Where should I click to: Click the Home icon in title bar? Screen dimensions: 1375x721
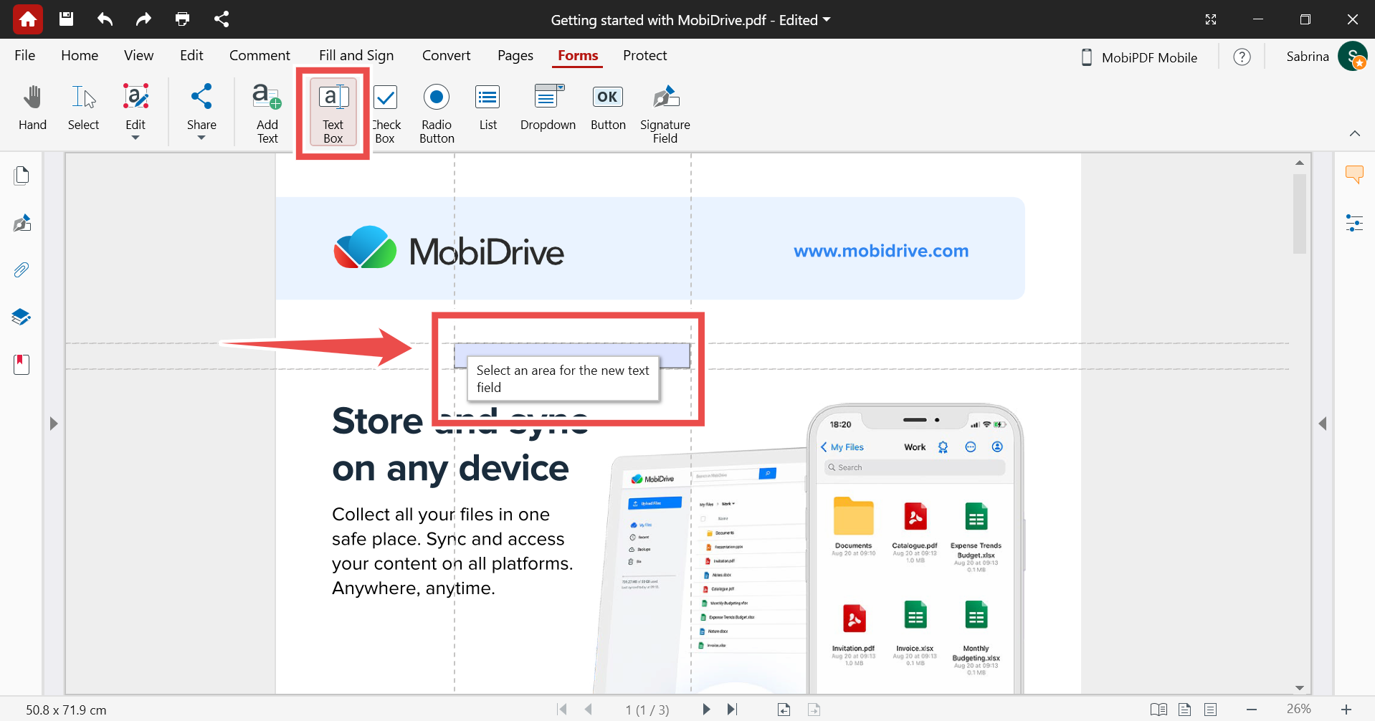click(28, 19)
